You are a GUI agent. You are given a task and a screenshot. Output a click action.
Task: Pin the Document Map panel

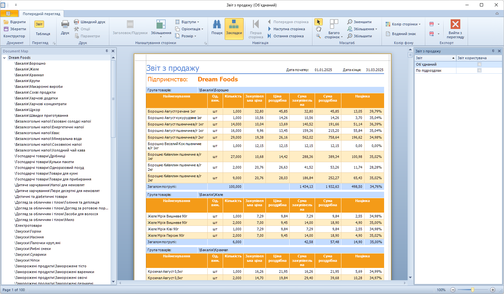[107, 51]
